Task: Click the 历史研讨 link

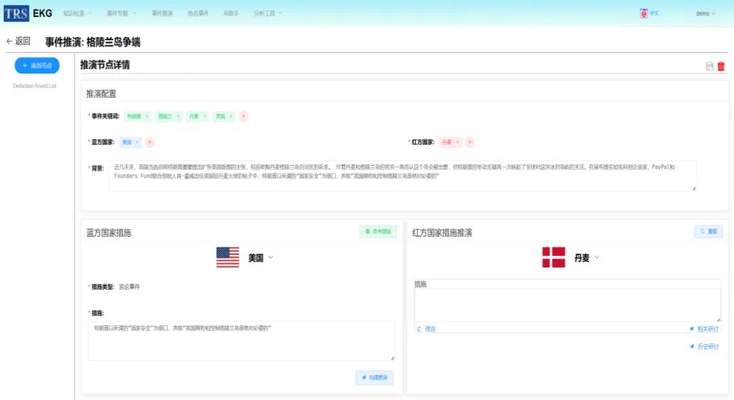Action: [x=704, y=347]
